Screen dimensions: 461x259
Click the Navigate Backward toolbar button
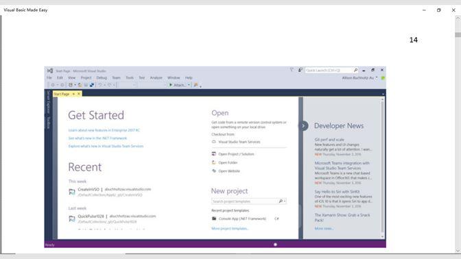coord(53,85)
